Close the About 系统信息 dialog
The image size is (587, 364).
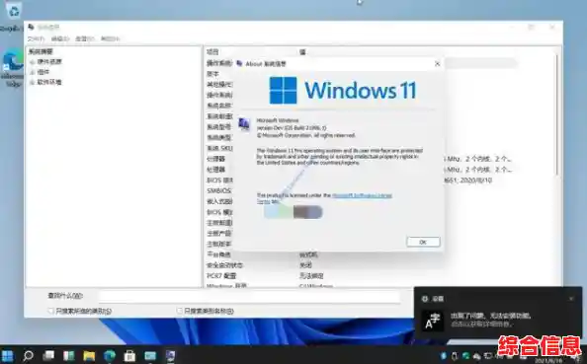pos(437,64)
